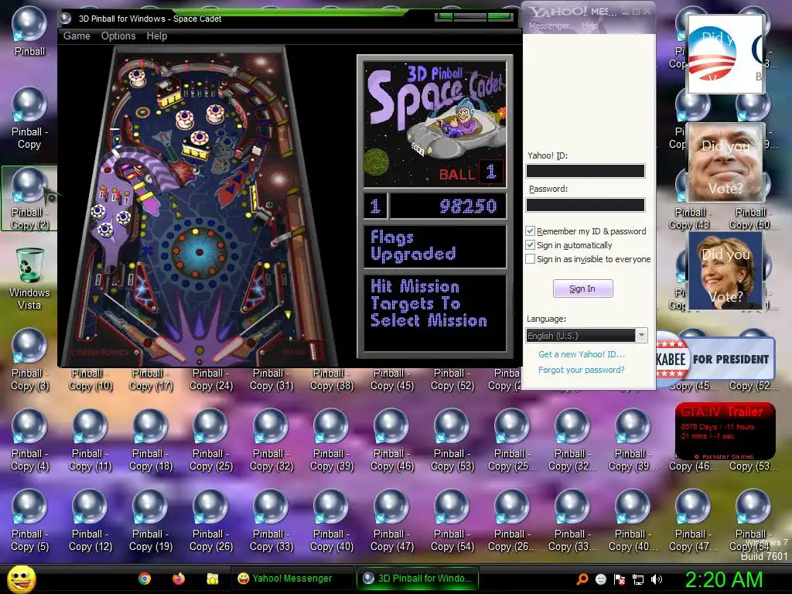Open the smiley-face Start button
The image size is (792, 594).
pyautogui.click(x=21, y=579)
